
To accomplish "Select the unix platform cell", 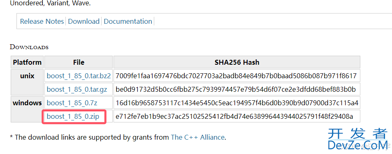I will click(27, 83).
